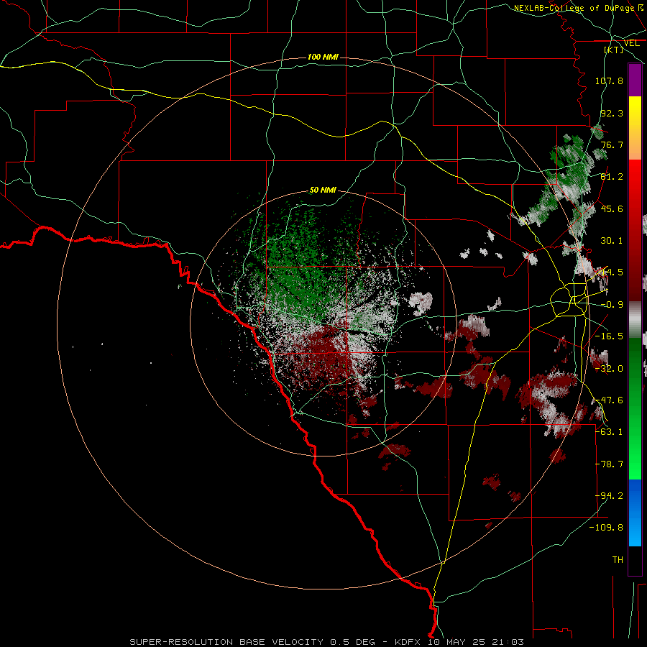The height and width of the screenshot is (647, 647).
Task: Select the 92.3 velocity scale value
Action: coord(612,113)
